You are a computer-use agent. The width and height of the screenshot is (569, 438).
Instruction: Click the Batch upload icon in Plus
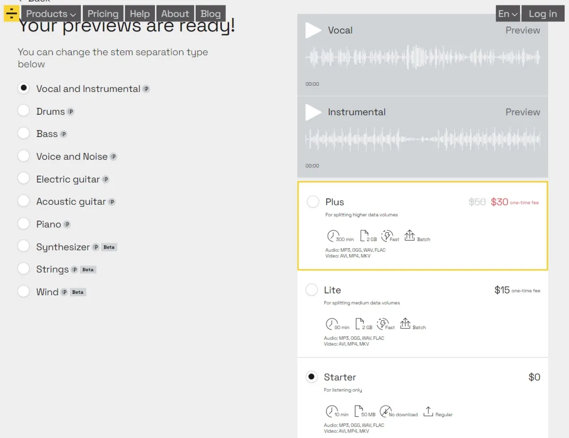coord(410,235)
